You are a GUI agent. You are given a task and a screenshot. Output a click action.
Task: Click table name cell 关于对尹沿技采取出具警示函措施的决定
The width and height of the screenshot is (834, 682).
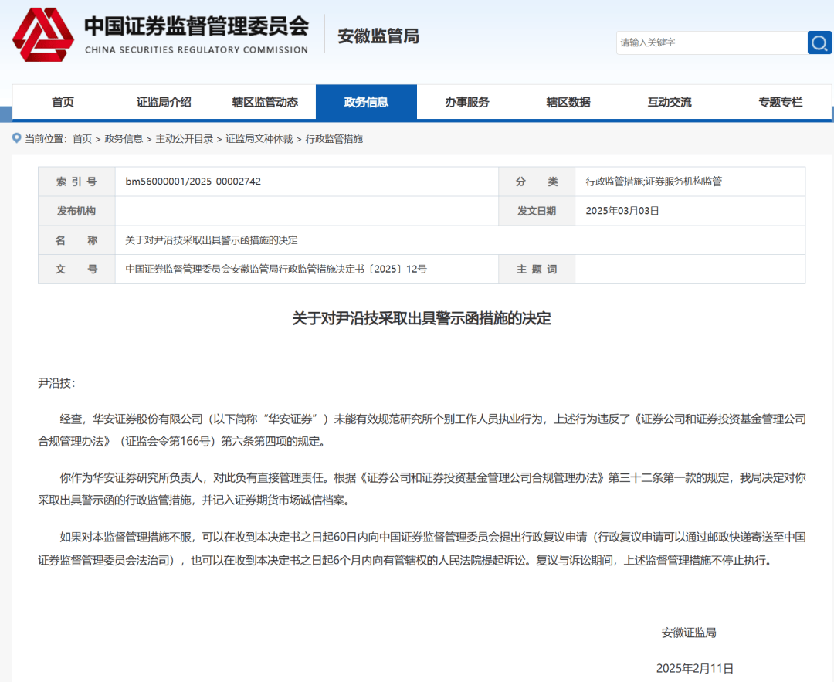click(211, 240)
